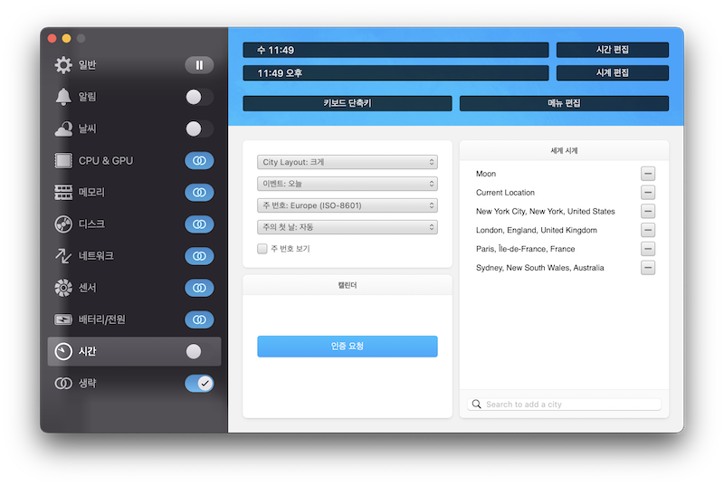Toggle the 생략 combined switch
Image resolution: width=724 pixels, height=486 pixels.
tap(199, 383)
